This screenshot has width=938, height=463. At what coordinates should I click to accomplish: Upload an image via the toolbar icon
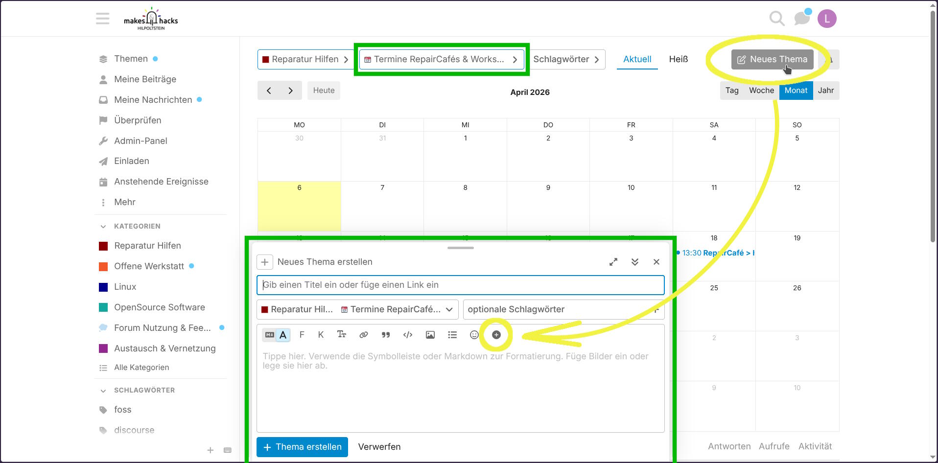[430, 335]
